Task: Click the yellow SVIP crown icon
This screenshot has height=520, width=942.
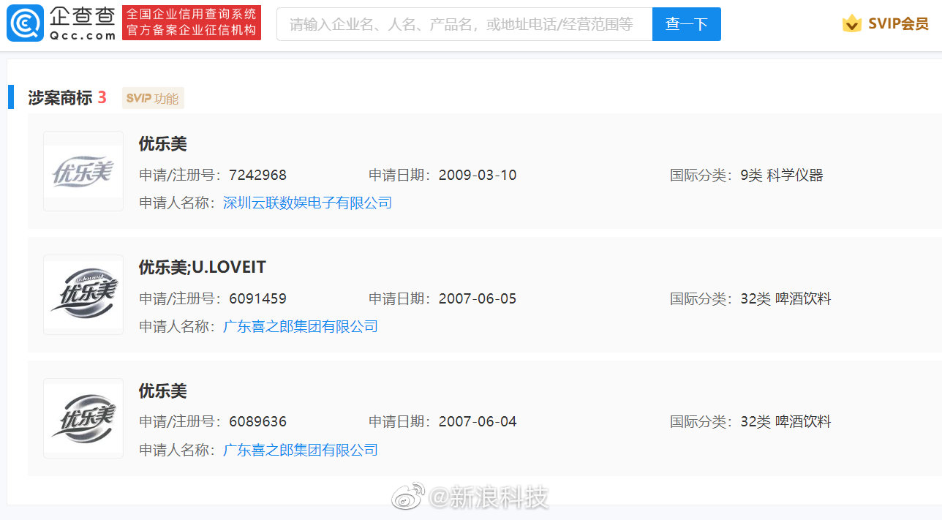Action: tap(851, 23)
